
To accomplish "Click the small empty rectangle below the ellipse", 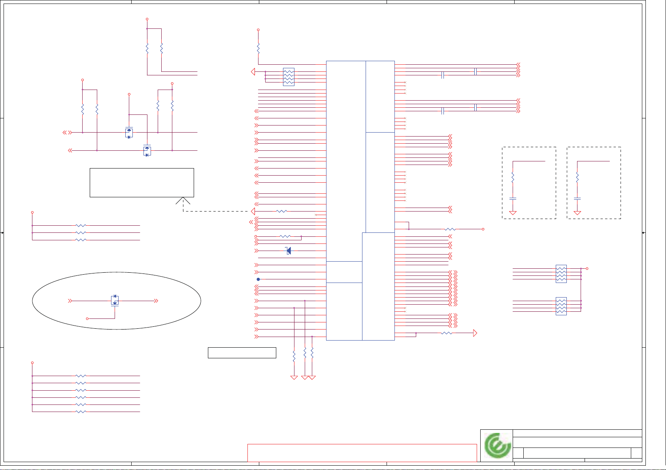I will pos(241,353).
